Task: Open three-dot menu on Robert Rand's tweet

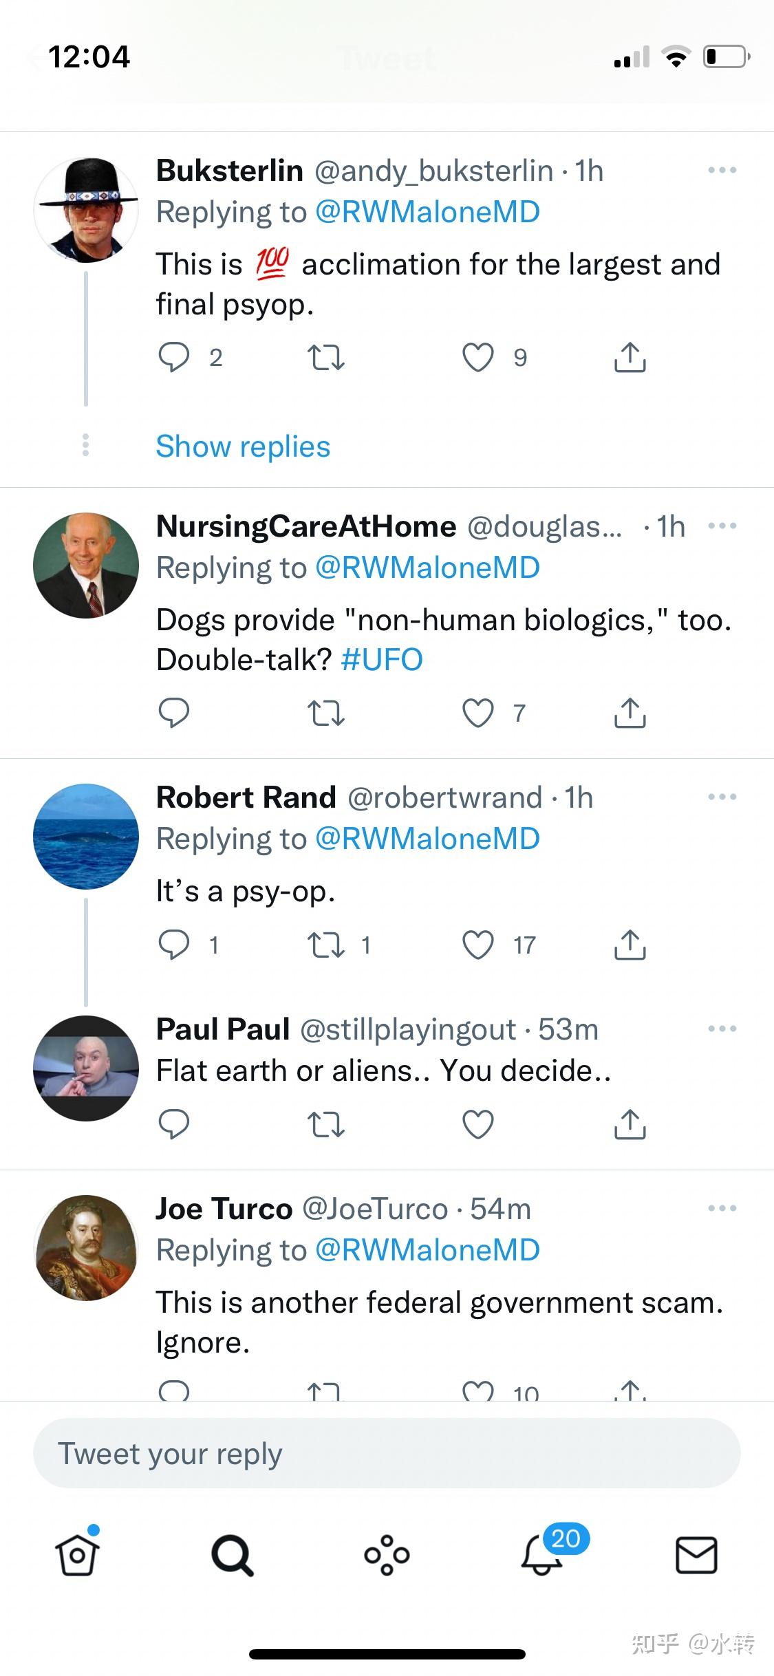Action: (722, 797)
